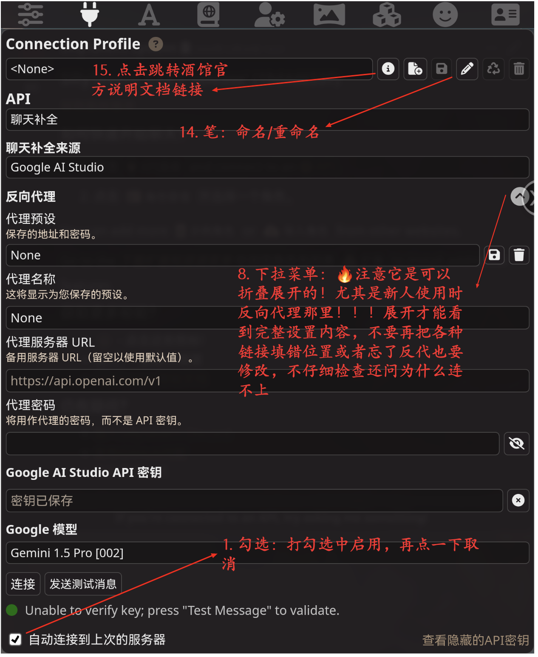Viewport: 538px width, 657px height.
Task: Open the AI response sliders settings icon
Action: pos(31,14)
